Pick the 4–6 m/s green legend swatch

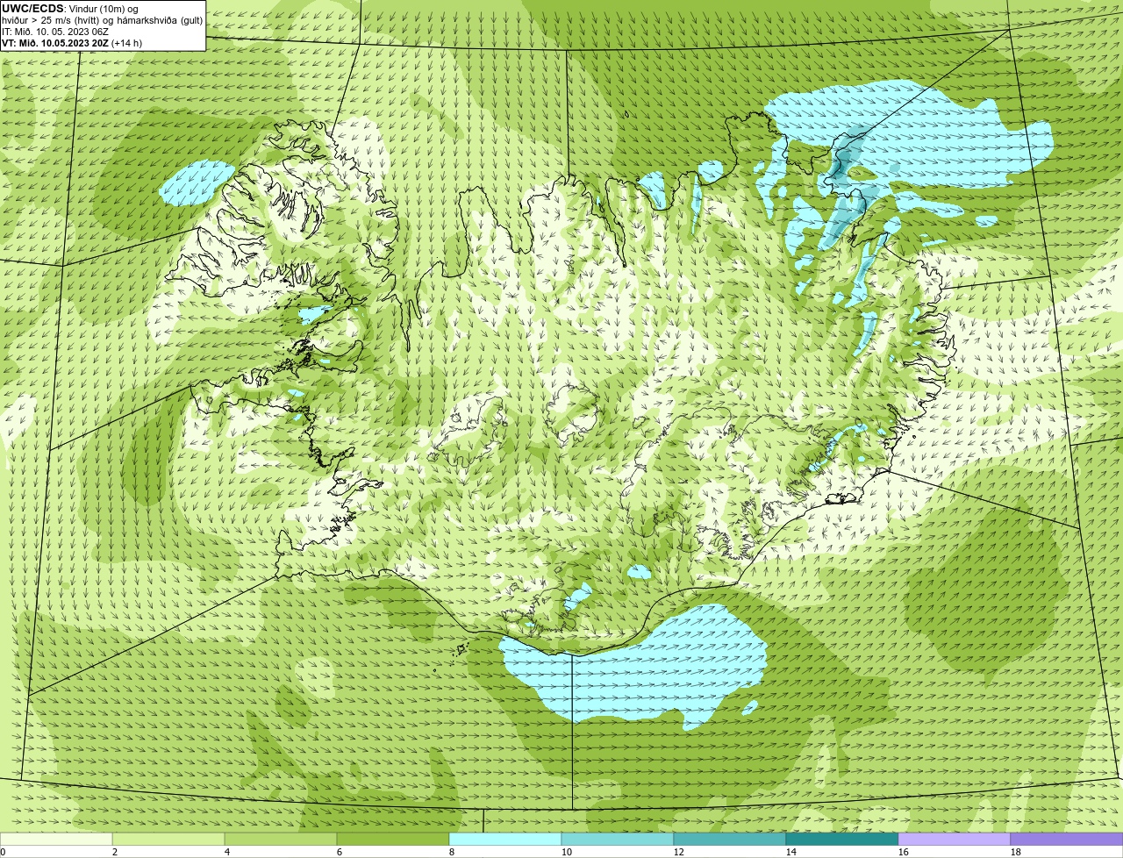[x=281, y=840]
